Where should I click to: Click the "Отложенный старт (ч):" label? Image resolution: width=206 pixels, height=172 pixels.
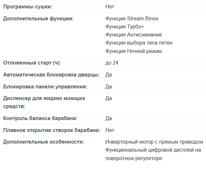click(32, 63)
